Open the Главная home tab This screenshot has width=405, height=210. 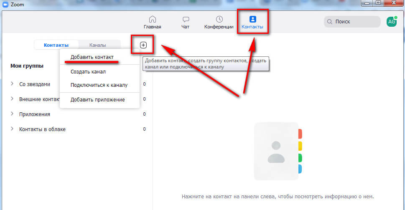(153, 23)
